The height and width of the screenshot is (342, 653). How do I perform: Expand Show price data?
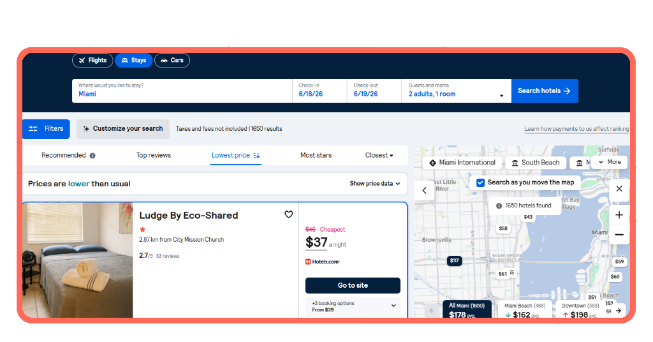[x=375, y=184]
